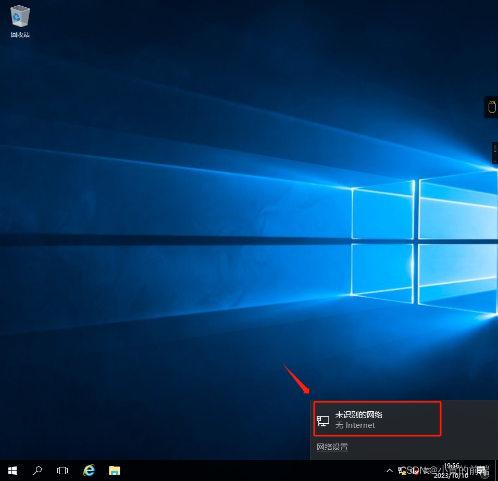The height and width of the screenshot is (481, 498).
Task: Open the taskbar search magnifier
Action: pyautogui.click(x=38, y=471)
